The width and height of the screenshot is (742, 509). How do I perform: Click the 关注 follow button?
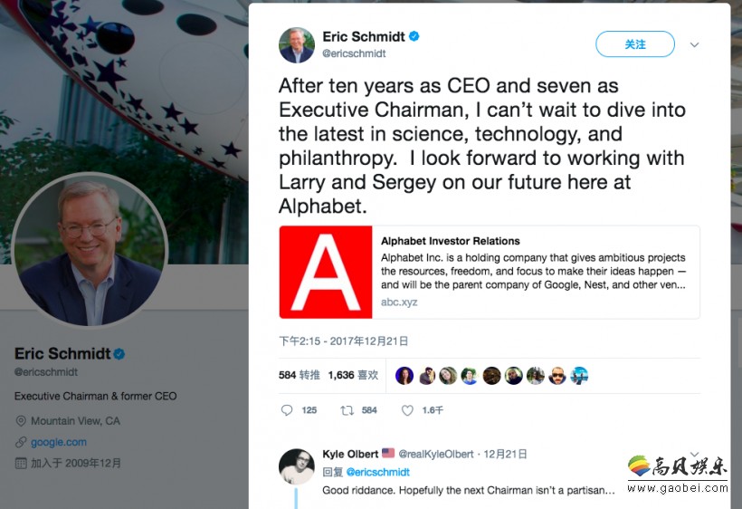[x=634, y=44]
